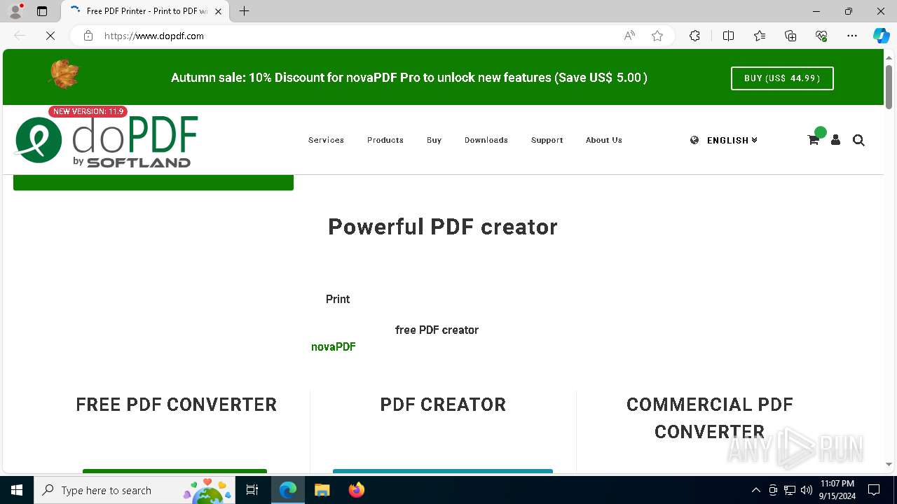This screenshot has width=897, height=504.
Task: Click the Autumn sale banner text
Action: pyautogui.click(x=409, y=78)
